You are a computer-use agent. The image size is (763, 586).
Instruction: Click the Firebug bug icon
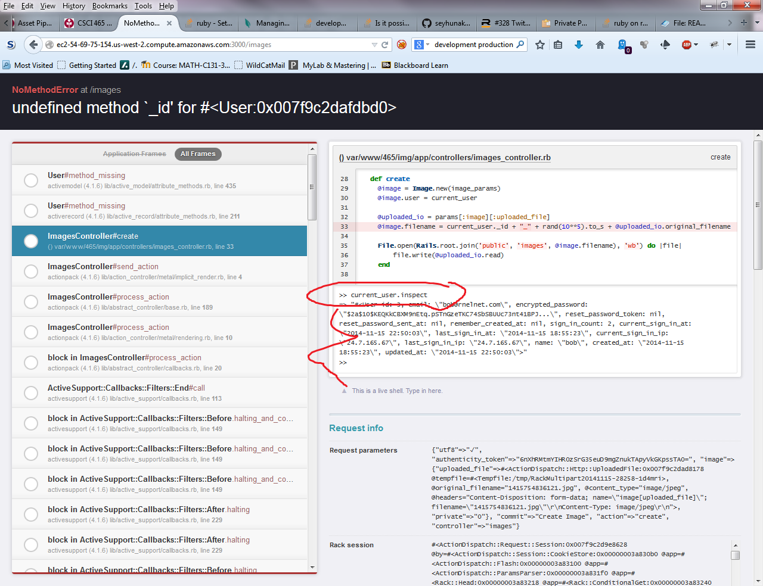point(714,45)
